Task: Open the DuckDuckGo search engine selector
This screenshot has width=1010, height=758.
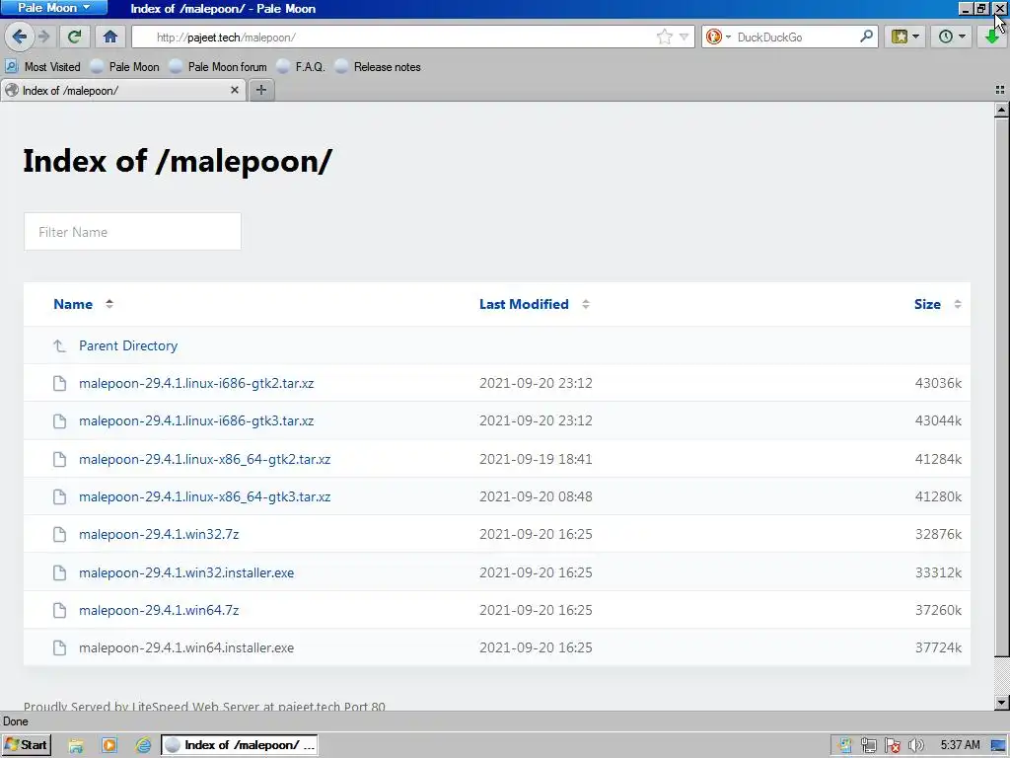Action: coord(717,37)
